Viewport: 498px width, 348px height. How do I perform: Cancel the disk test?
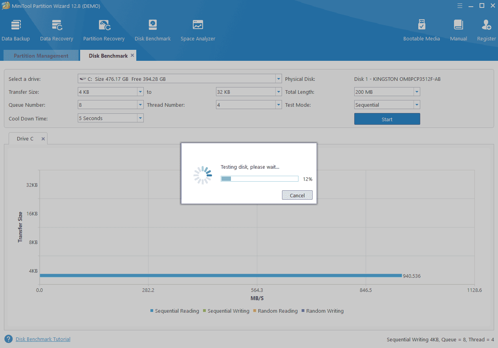(x=297, y=195)
